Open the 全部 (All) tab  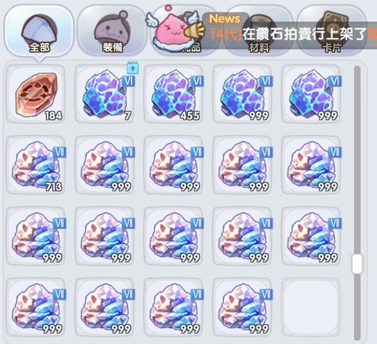click(39, 31)
